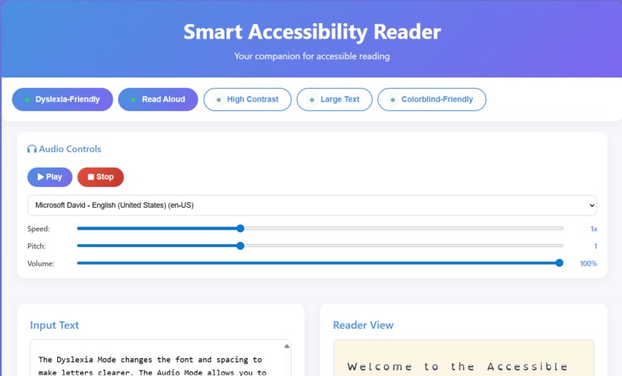Enable Colorblind-Friendly mode
622x376 pixels.
click(431, 100)
